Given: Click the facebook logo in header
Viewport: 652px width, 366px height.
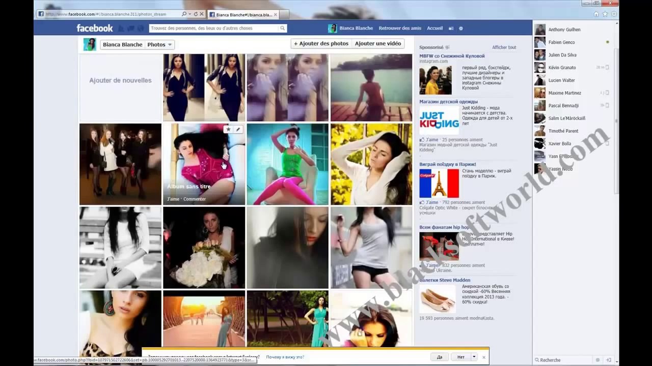Looking at the screenshot, I should coord(95,28).
